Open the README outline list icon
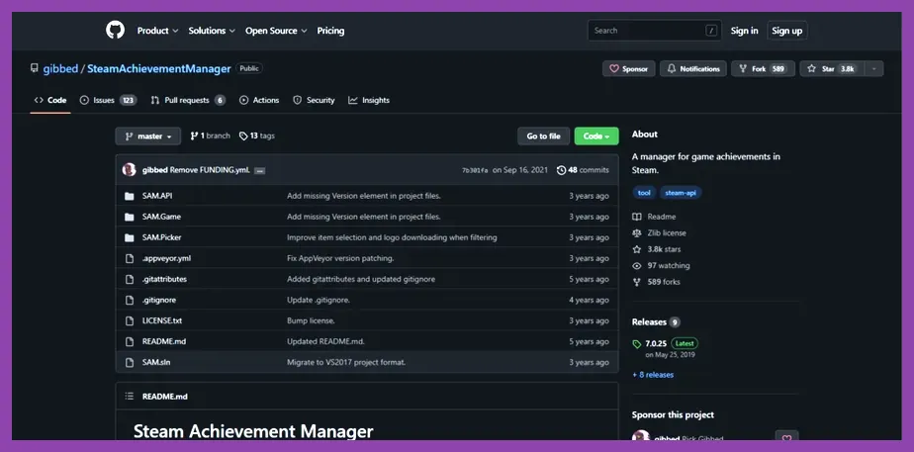The image size is (914, 452). tap(129, 396)
